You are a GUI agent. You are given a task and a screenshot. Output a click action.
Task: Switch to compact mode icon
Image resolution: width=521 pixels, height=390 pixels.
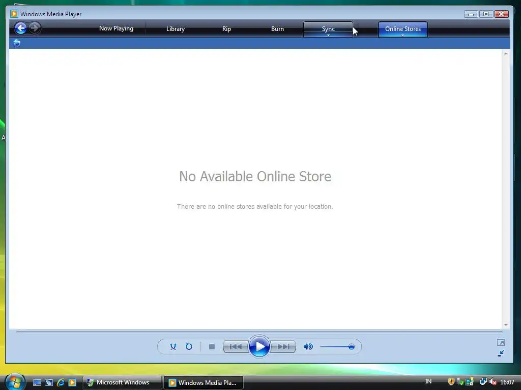point(501,353)
